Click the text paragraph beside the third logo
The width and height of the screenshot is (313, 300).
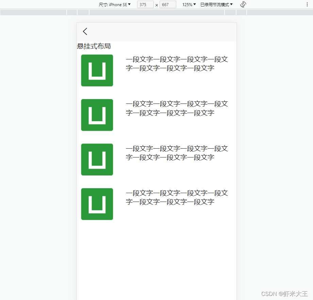177,153
